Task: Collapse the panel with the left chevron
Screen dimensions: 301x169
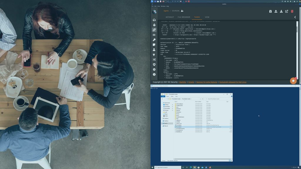Action: tap(295, 17)
